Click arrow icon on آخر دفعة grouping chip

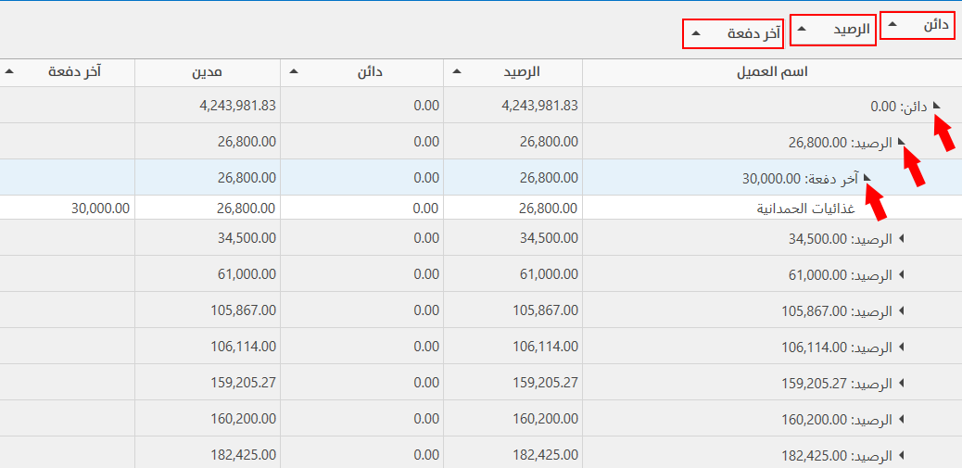tap(695, 34)
